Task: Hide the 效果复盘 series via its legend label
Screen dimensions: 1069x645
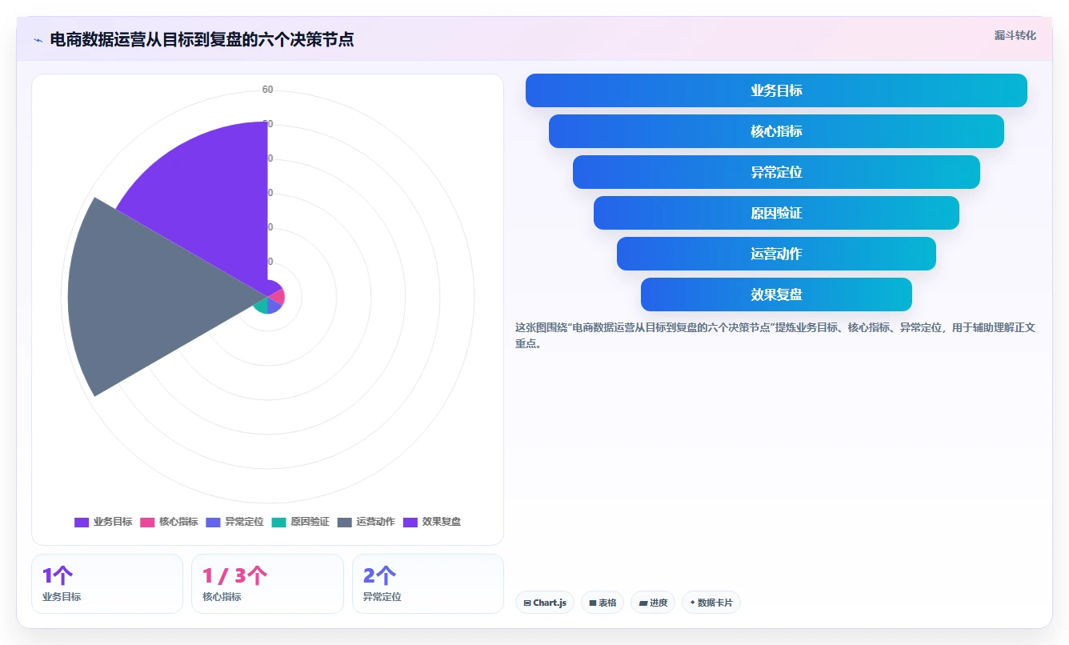Action: 442,522
